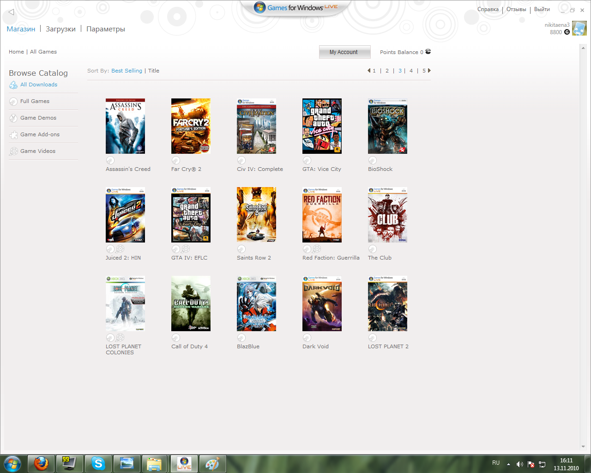Click the film reel icon under Juiced 2: HIN

click(x=120, y=249)
